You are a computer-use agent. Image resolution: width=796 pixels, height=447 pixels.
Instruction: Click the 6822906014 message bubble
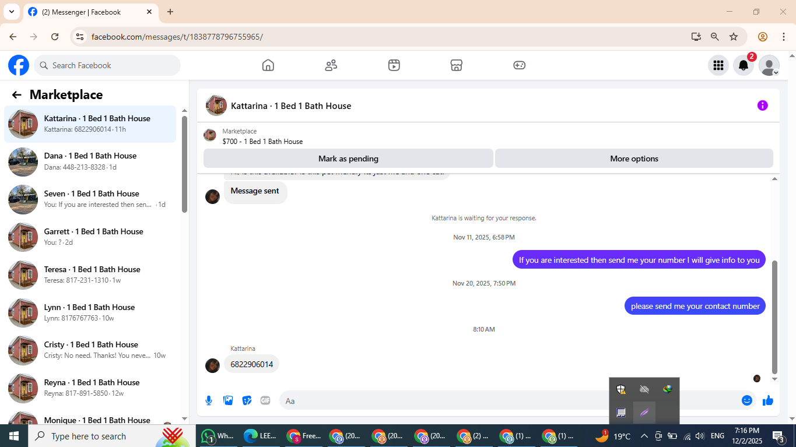pos(251,364)
